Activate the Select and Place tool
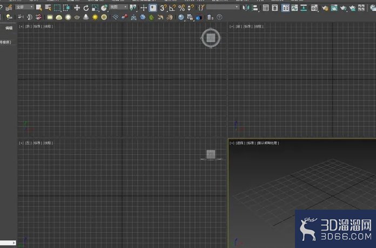This screenshot has height=248, width=376. 104,8
